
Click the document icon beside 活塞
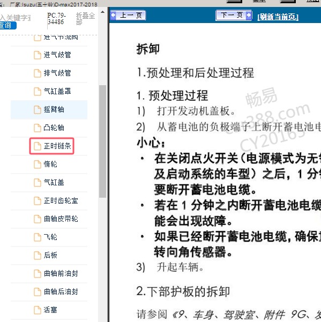38,310
